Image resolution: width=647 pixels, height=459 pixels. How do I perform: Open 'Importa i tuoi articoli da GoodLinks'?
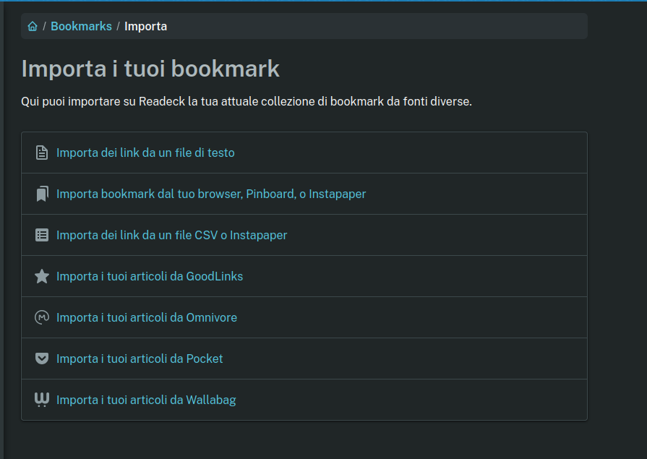(150, 277)
